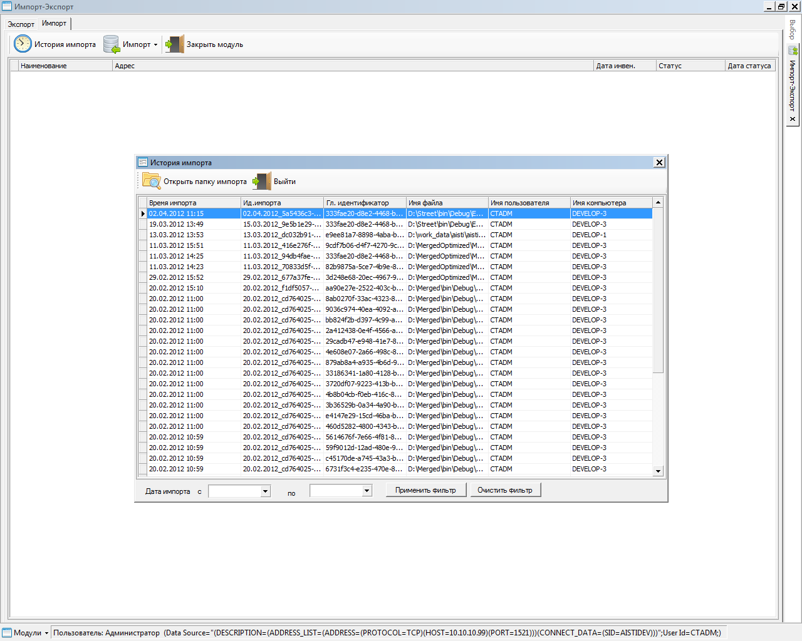This screenshot has width=802, height=641.
Task: Click the clock icon for import history
Action: [x=23, y=44]
